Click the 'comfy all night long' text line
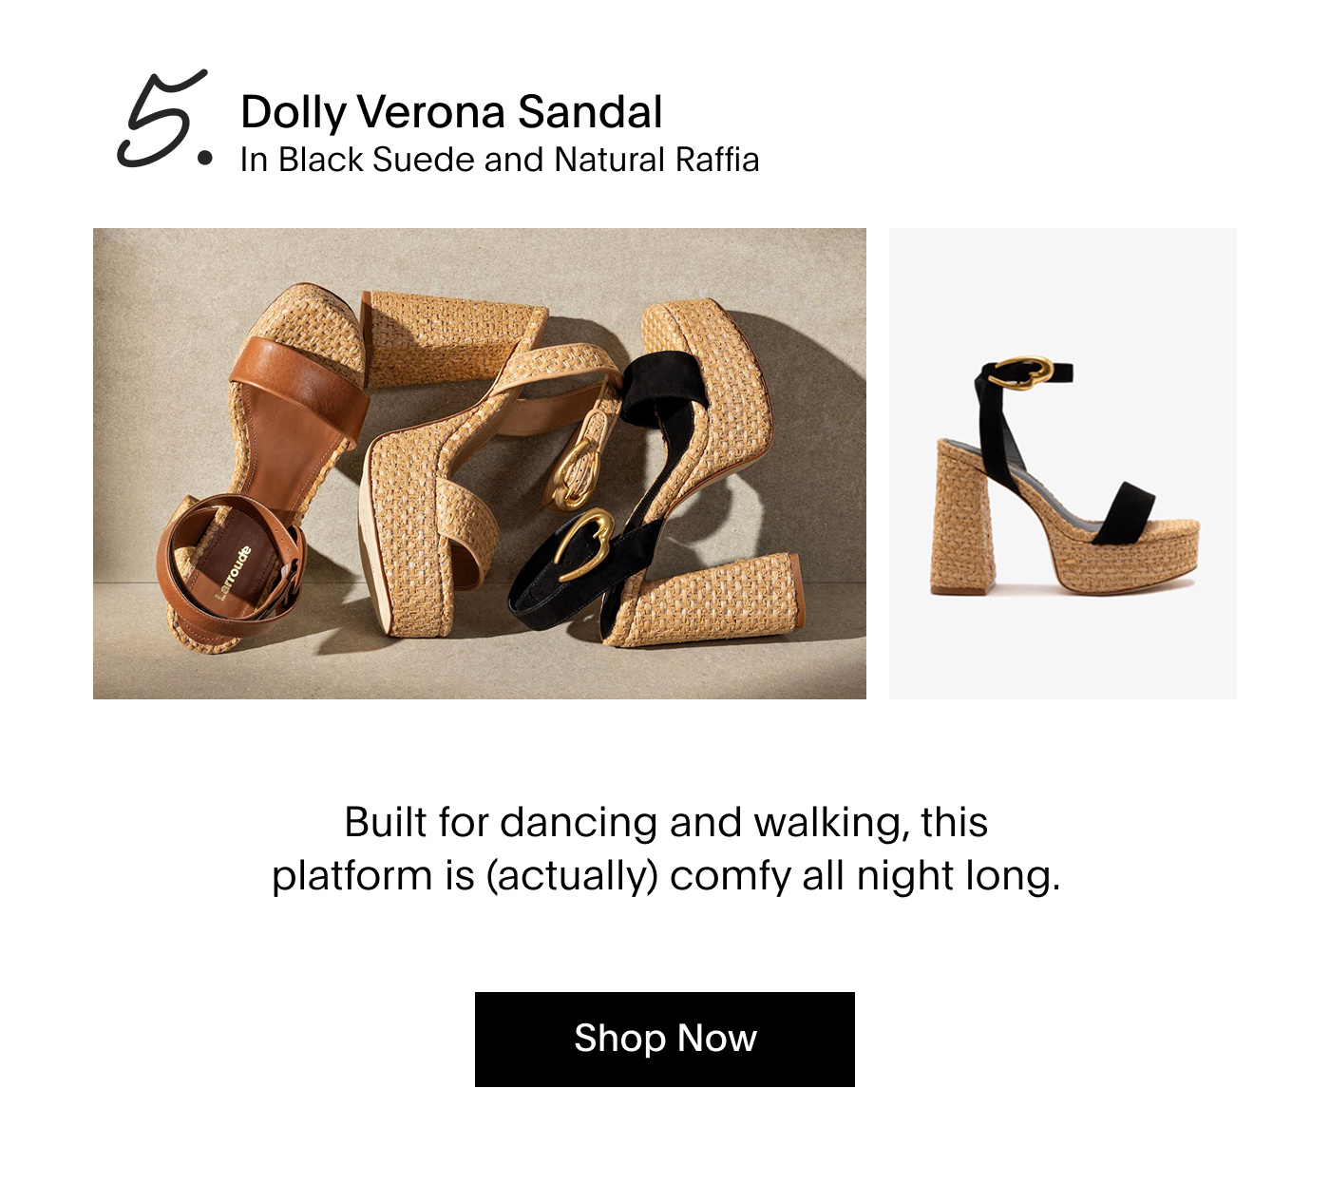 point(665,875)
